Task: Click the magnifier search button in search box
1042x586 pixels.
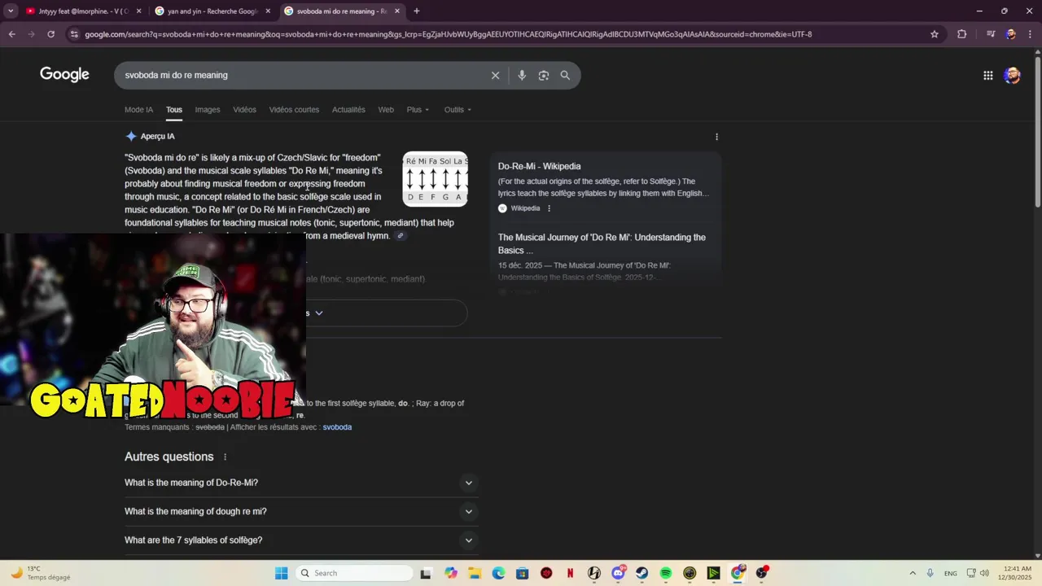Action: 565,75
